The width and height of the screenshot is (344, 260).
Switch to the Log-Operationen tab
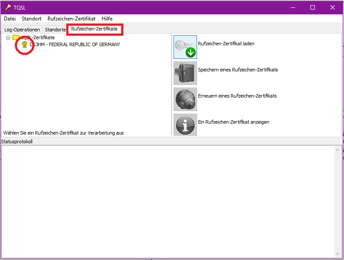pyautogui.click(x=22, y=30)
